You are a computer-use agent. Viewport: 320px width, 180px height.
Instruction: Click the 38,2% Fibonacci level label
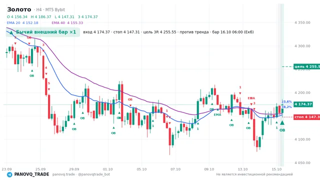point(286,107)
